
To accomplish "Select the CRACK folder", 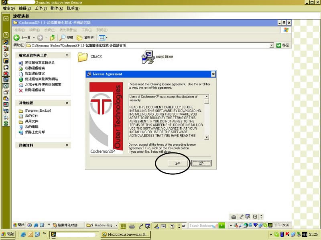I will point(89,57).
